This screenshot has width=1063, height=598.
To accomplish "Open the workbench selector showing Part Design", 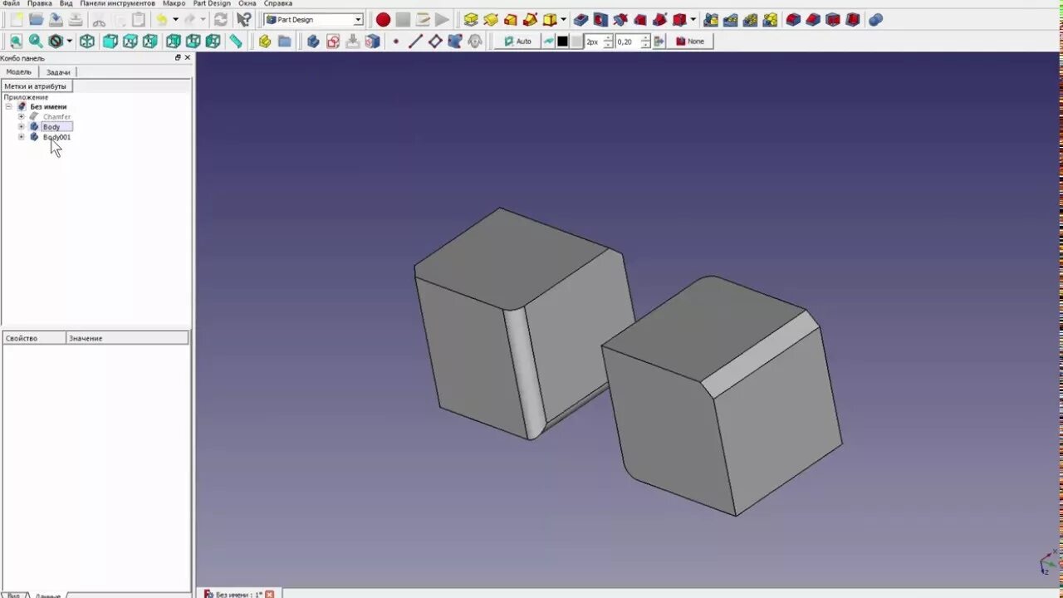I will (x=314, y=19).
